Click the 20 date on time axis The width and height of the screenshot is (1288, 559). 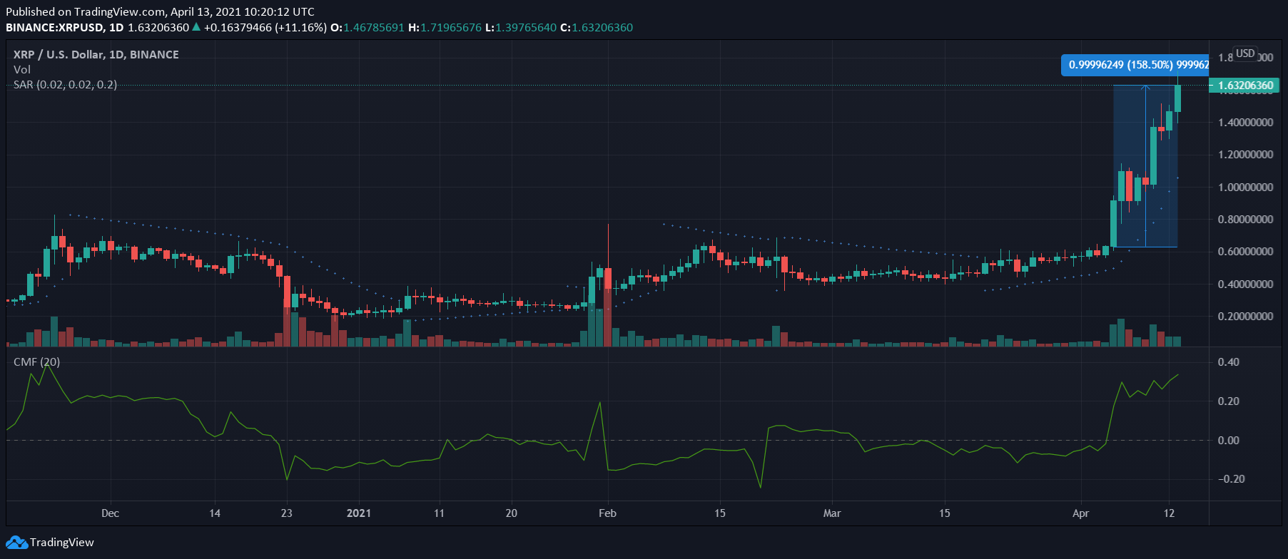click(x=512, y=513)
